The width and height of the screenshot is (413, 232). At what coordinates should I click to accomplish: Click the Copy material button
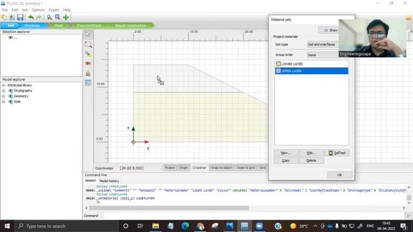click(286, 160)
